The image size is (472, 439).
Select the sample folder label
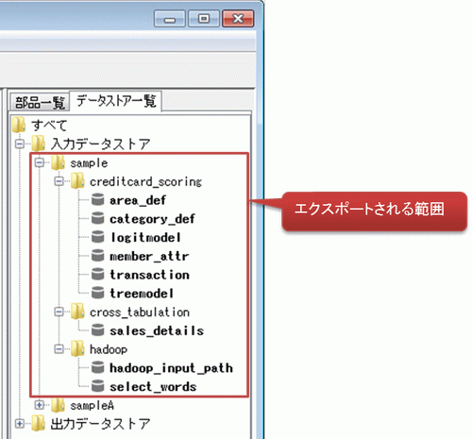[x=89, y=163]
